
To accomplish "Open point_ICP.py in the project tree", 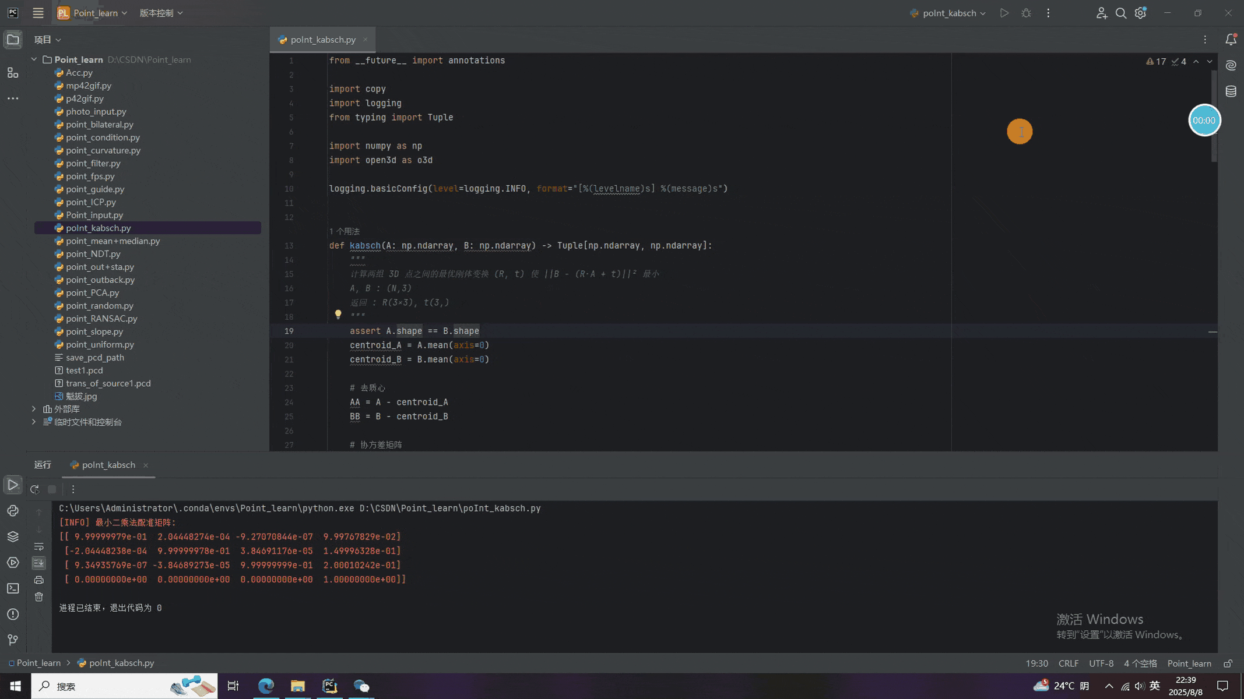I will 91,202.
